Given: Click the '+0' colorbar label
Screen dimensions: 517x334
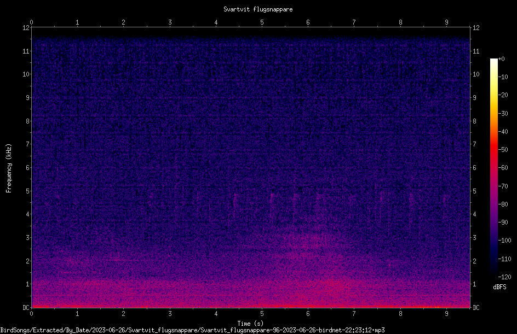Looking at the screenshot, I should coord(501,59).
